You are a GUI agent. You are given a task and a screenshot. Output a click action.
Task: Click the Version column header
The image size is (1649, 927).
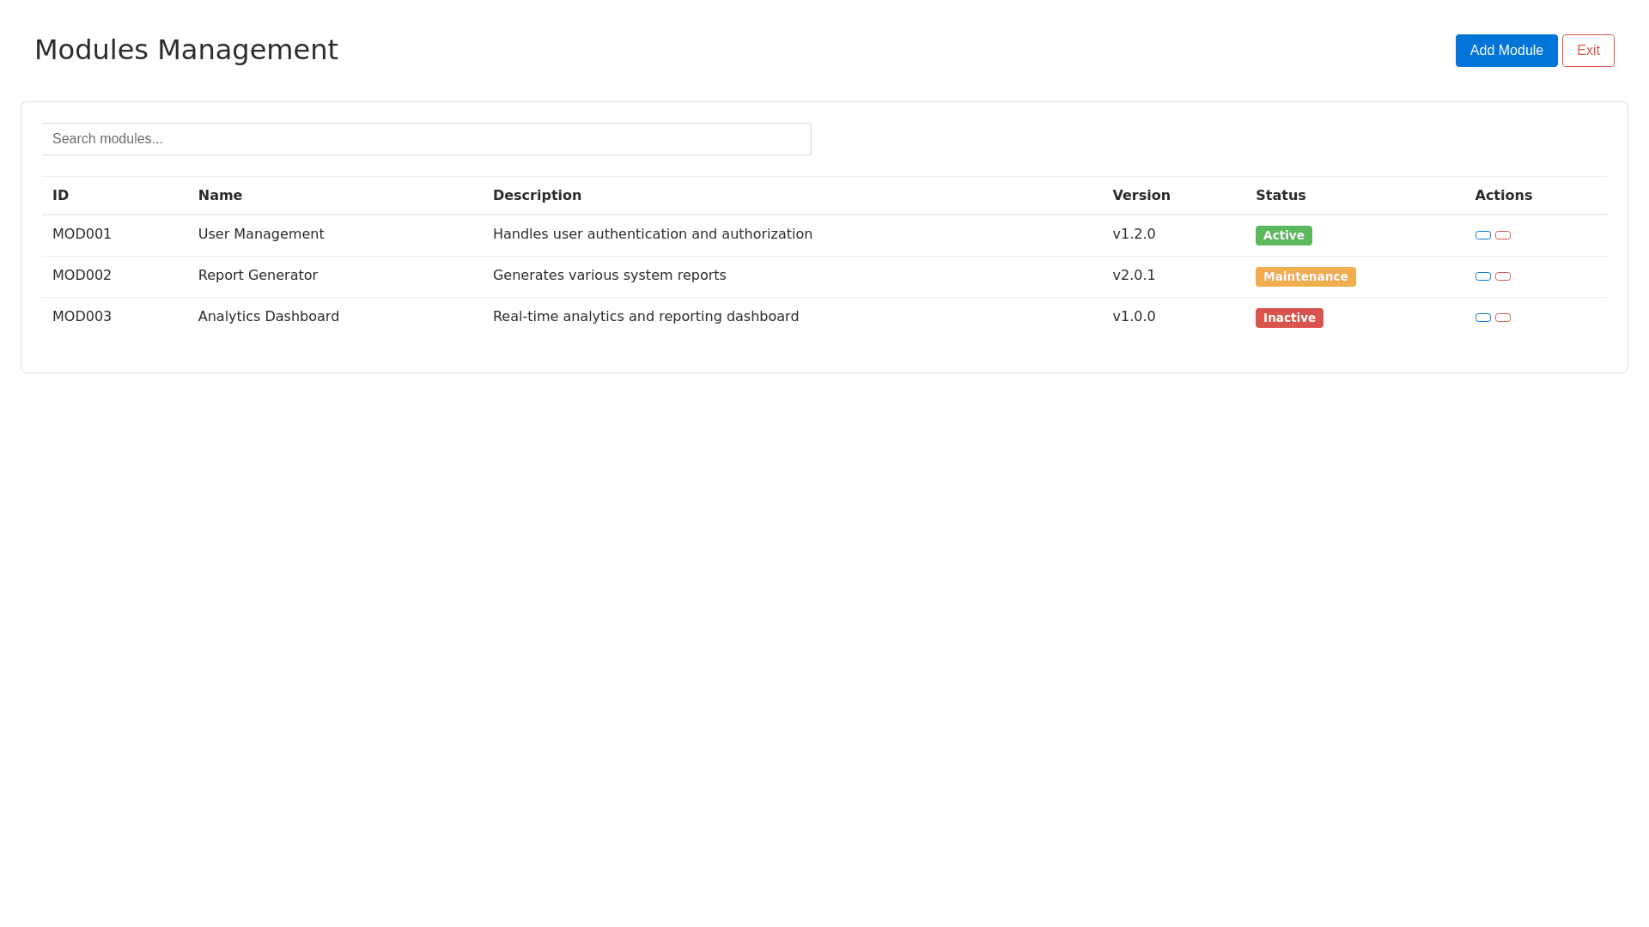(1141, 195)
